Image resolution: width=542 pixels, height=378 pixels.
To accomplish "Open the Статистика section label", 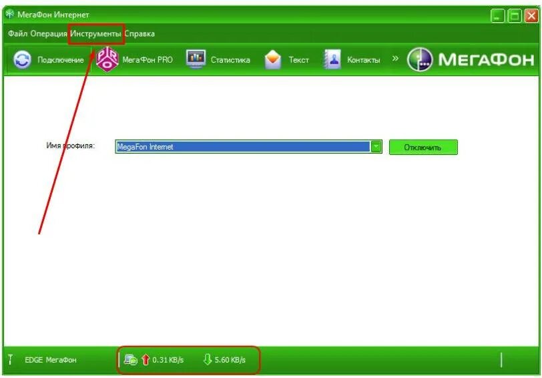I will (x=230, y=60).
